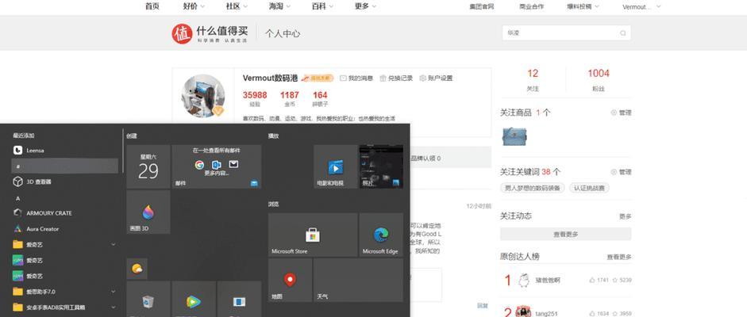The width and height of the screenshot is (747, 317).
Task: Click the search input field
Action: point(567,33)
